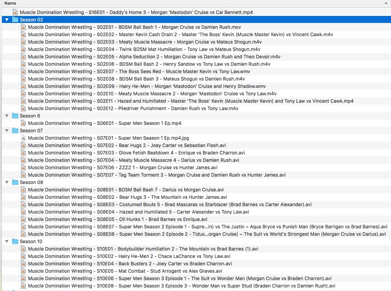Select the Season 02 folder icon
Viewport: 391px width, 291px height.
coord(15,20)
